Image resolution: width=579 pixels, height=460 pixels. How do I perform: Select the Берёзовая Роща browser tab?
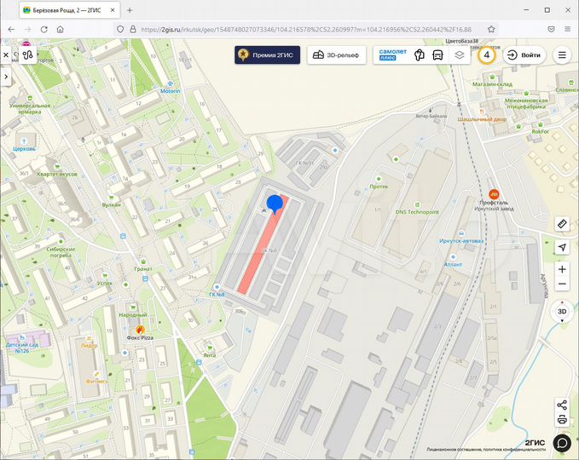pos(67,10)
